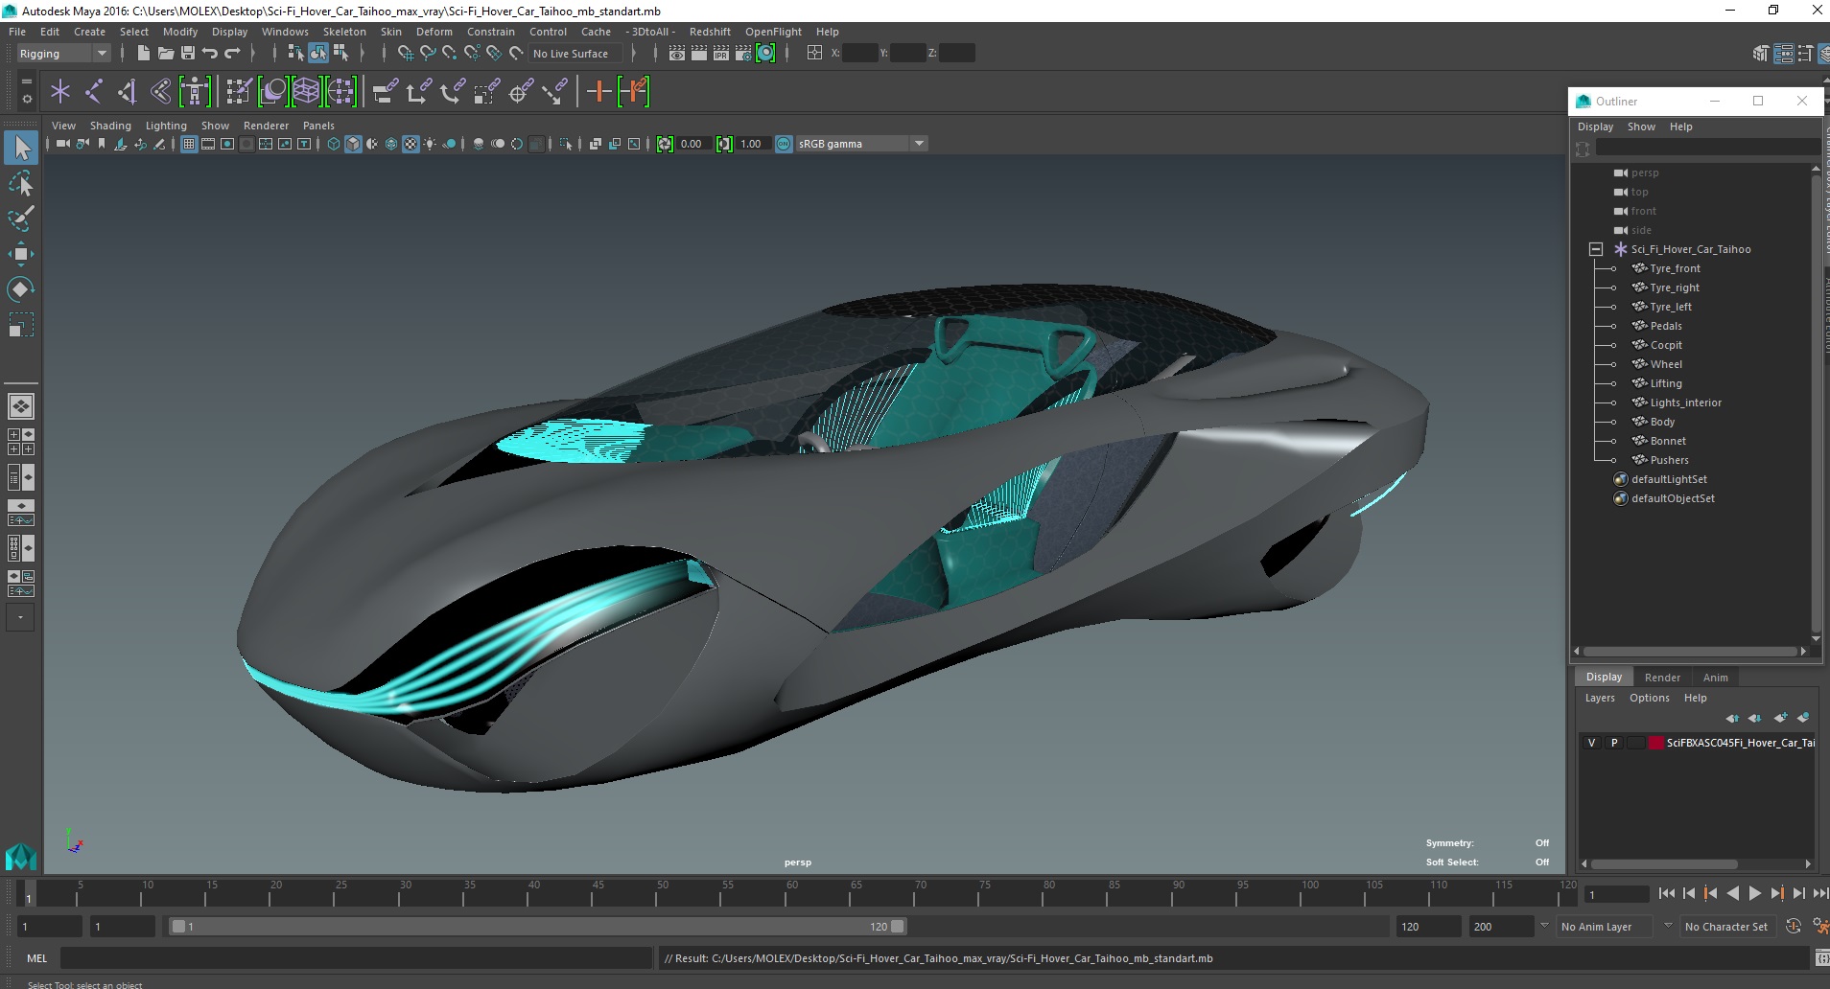Click the Locator shelf icon
This screenshot has height=989, width=1830.
click(60, 92)
